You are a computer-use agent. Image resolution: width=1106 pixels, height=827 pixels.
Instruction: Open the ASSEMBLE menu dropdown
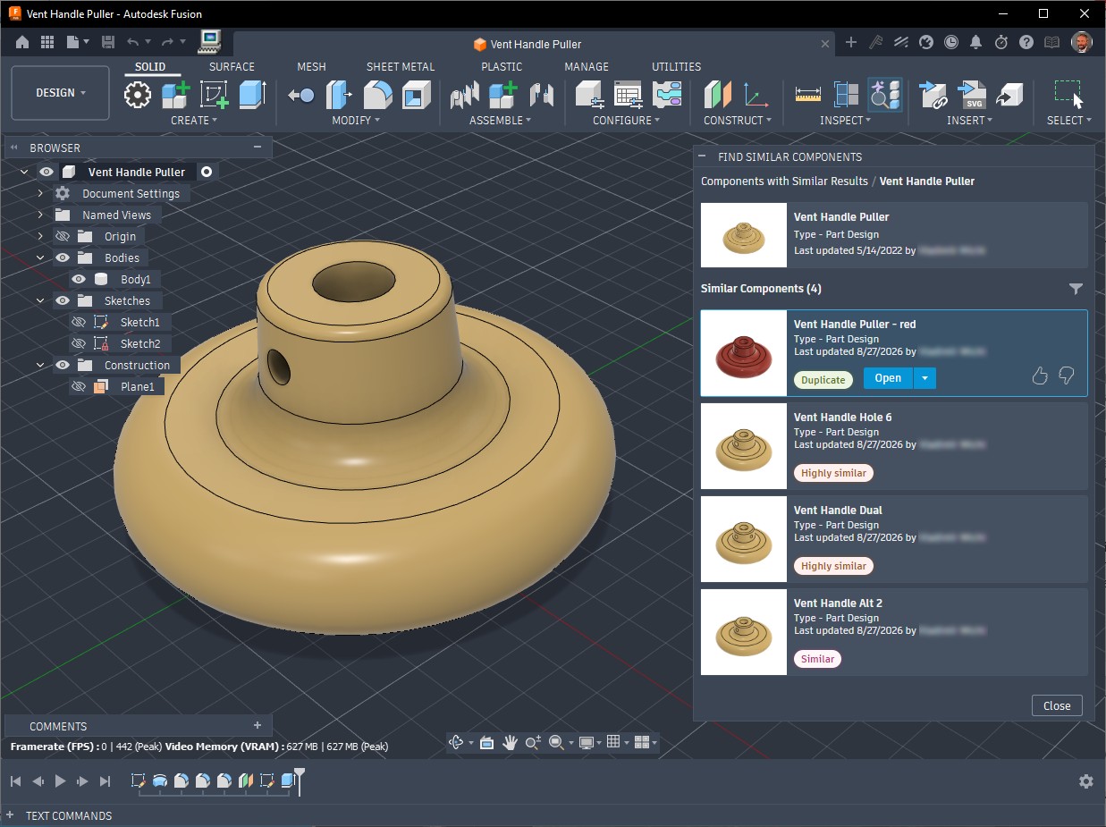(x=501, y=120)
